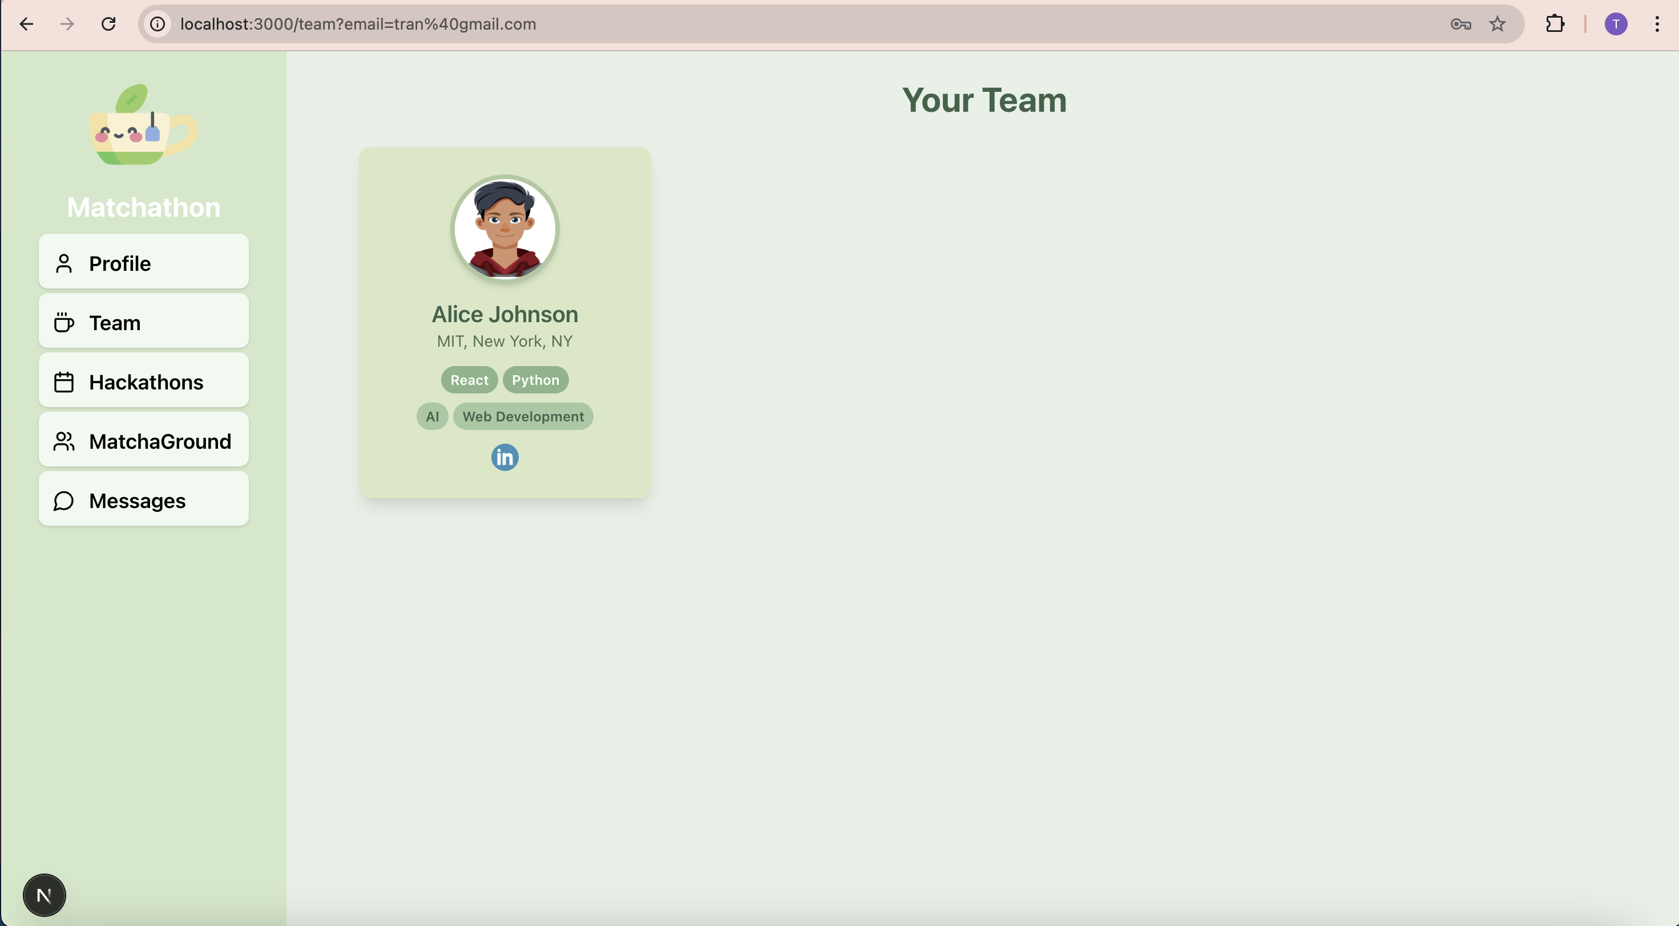The width and height of the screenshot is (1679, 926).
Task: Click the Matchathon teacup logo
Action: pos(143,125)
